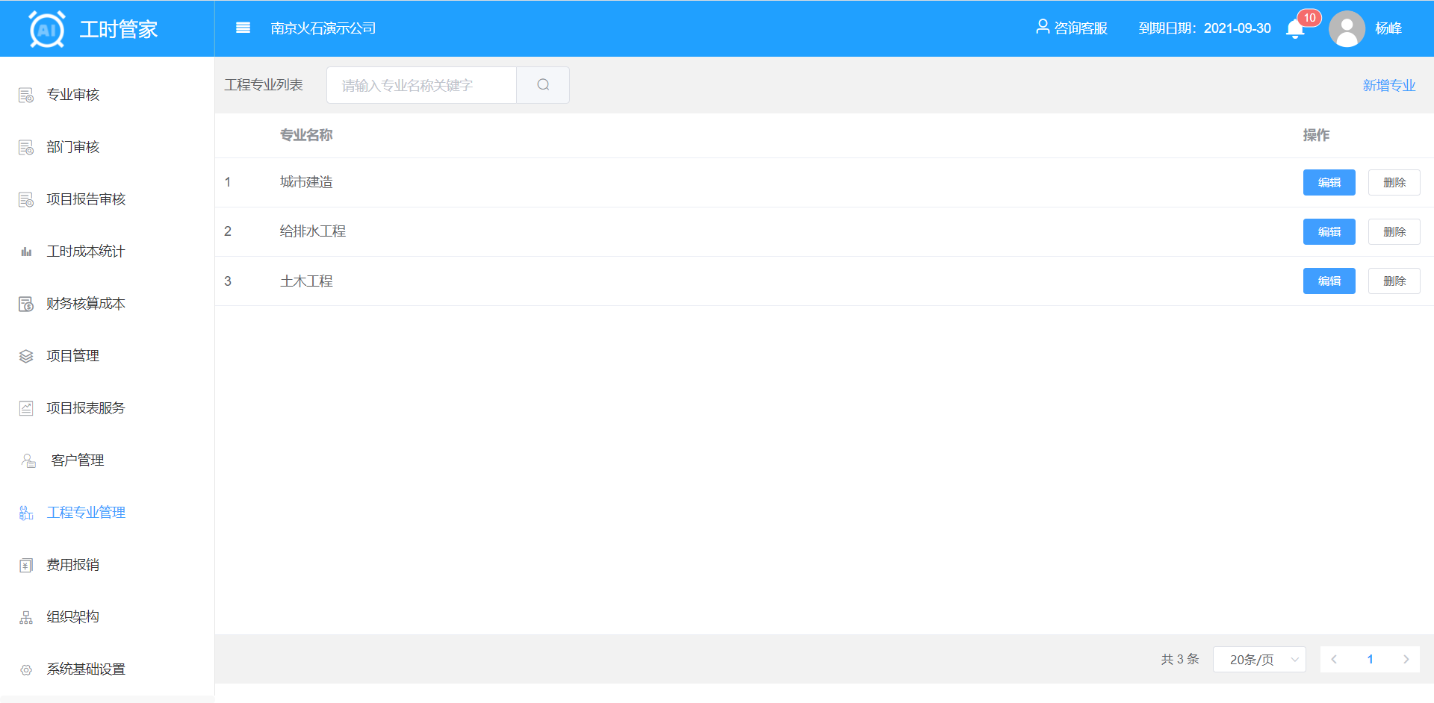Click the search magnifier icon

click(543, 85)
